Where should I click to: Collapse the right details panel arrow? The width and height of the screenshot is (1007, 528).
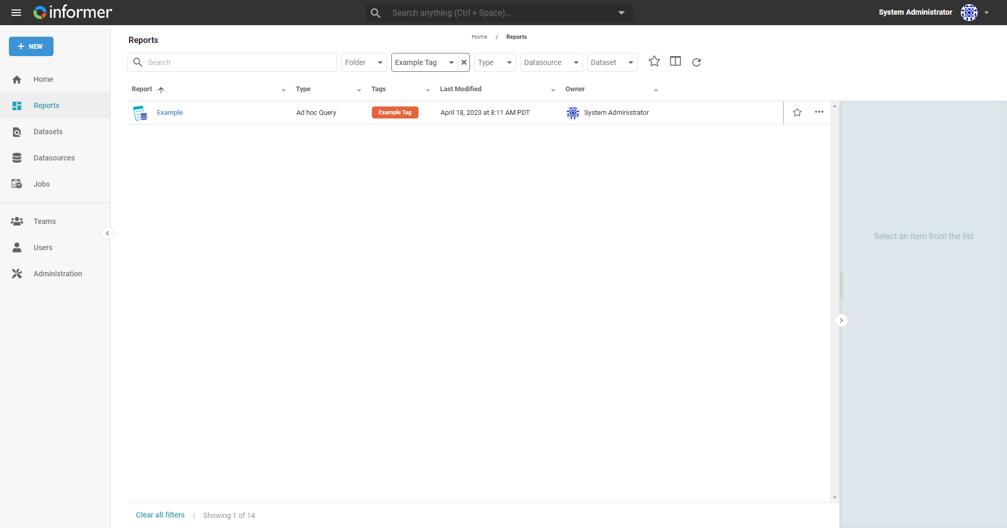pos(841,320)
